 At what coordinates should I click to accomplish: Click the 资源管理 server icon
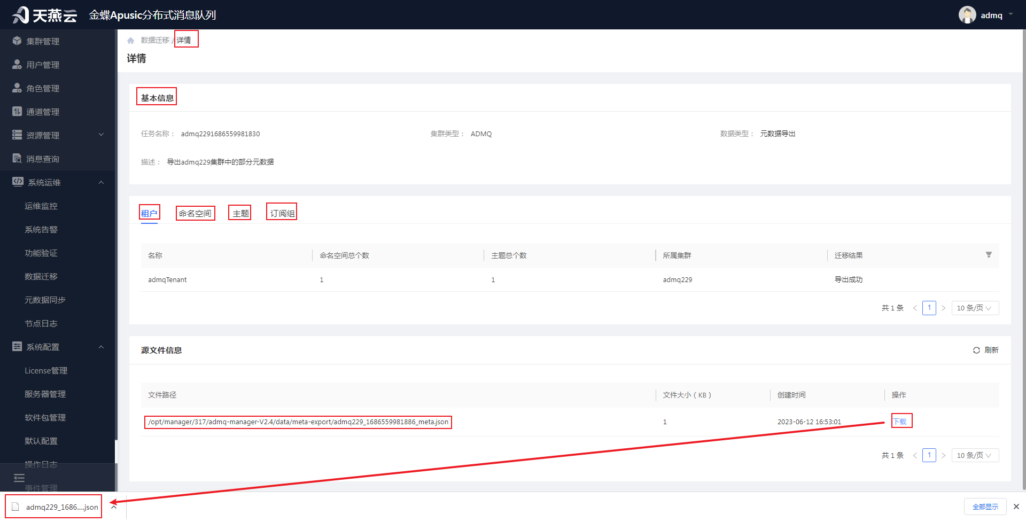pyautogui.click(x=17, y=135)
